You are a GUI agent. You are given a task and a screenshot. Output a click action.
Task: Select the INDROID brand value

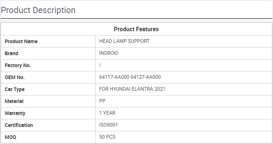pyautogui.click(x=109, y=53)
